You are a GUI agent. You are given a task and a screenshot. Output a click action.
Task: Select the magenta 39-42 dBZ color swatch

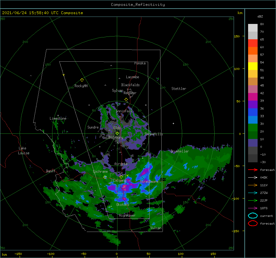pos(253,97)
